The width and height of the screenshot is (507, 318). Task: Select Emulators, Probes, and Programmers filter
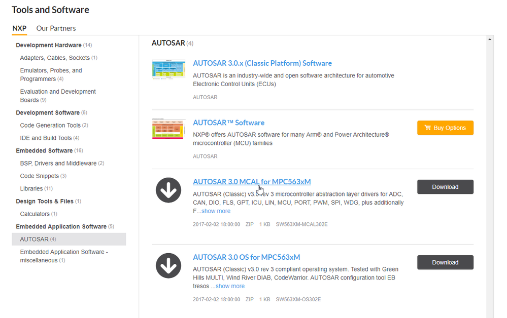point(51,74)
